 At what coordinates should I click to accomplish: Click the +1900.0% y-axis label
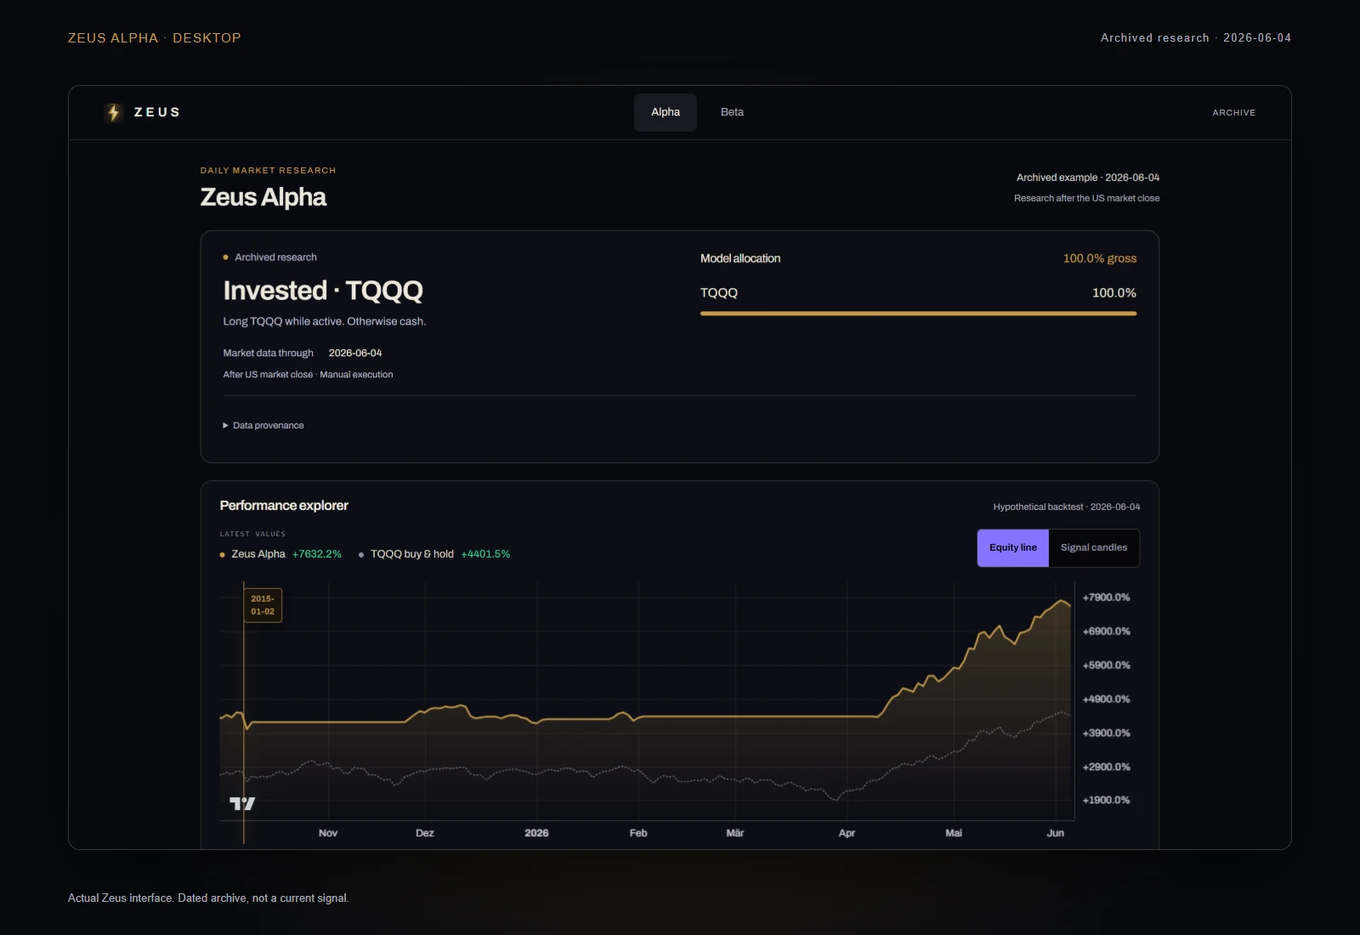(1106, 800)
